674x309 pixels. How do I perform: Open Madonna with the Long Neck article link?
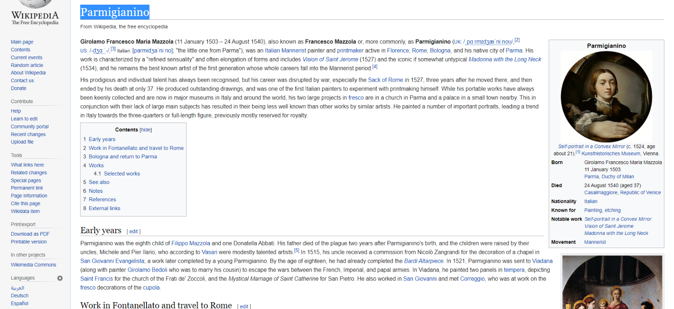(x=505, y=59)
